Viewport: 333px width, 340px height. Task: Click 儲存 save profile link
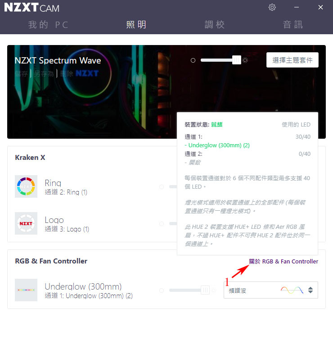(22, 74)
